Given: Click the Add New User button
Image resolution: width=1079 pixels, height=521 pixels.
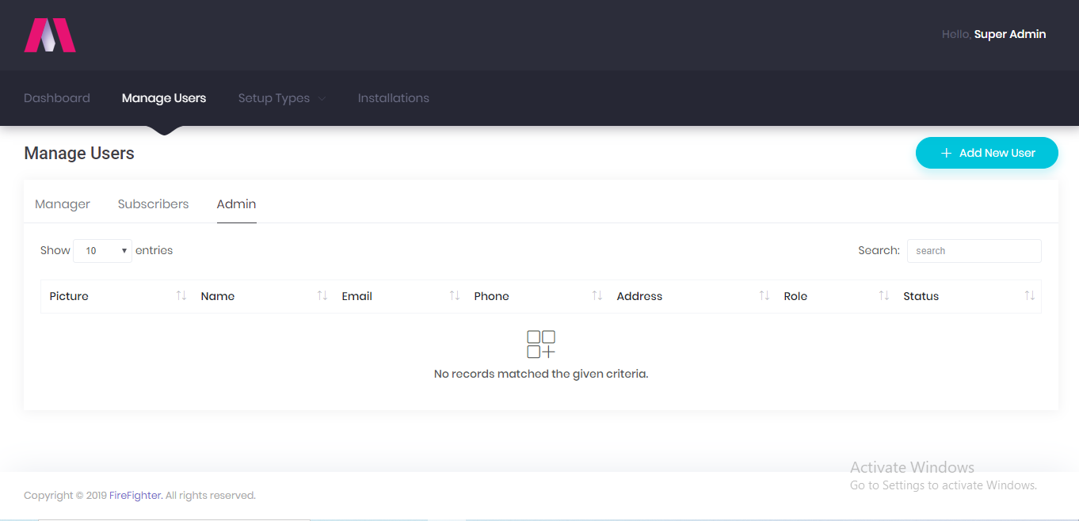Looking at the screenshot, I should (x=987, y=153).
